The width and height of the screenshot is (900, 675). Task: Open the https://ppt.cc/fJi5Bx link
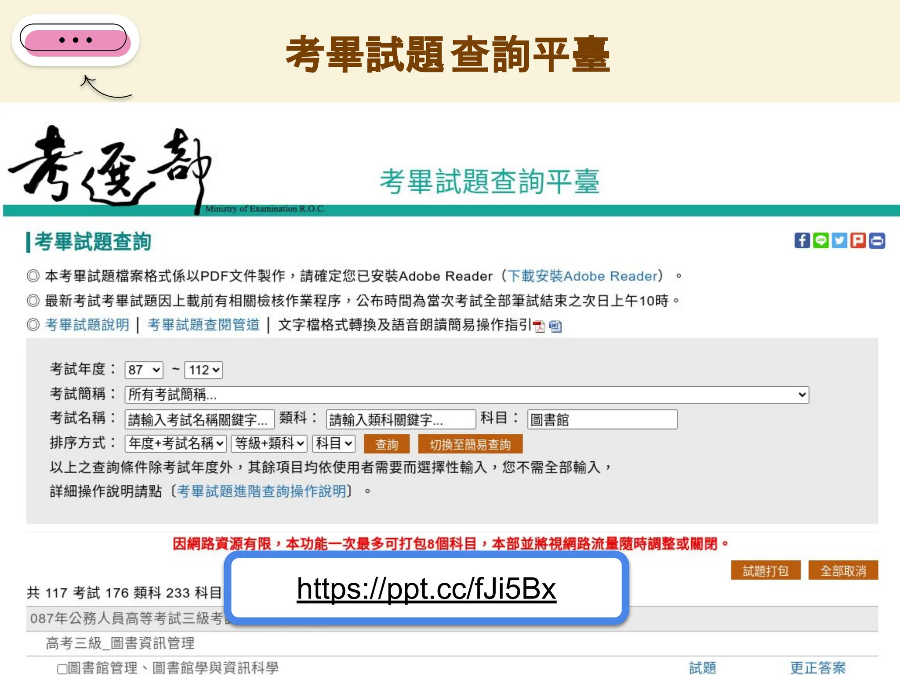pyautogui.click(x=426, y=588)
